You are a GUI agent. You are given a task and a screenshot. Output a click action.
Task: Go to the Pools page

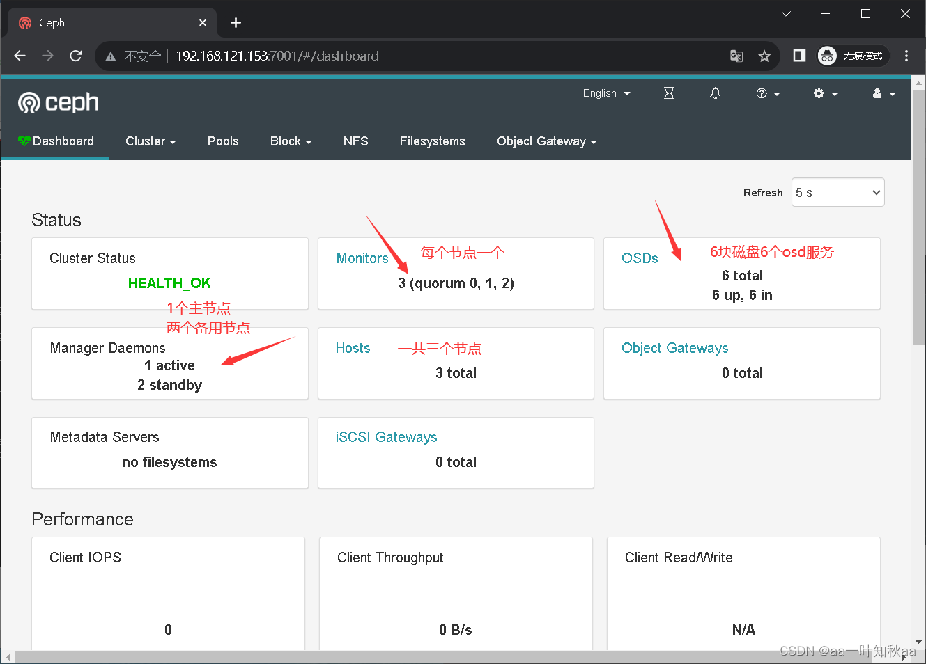[223, 141]
